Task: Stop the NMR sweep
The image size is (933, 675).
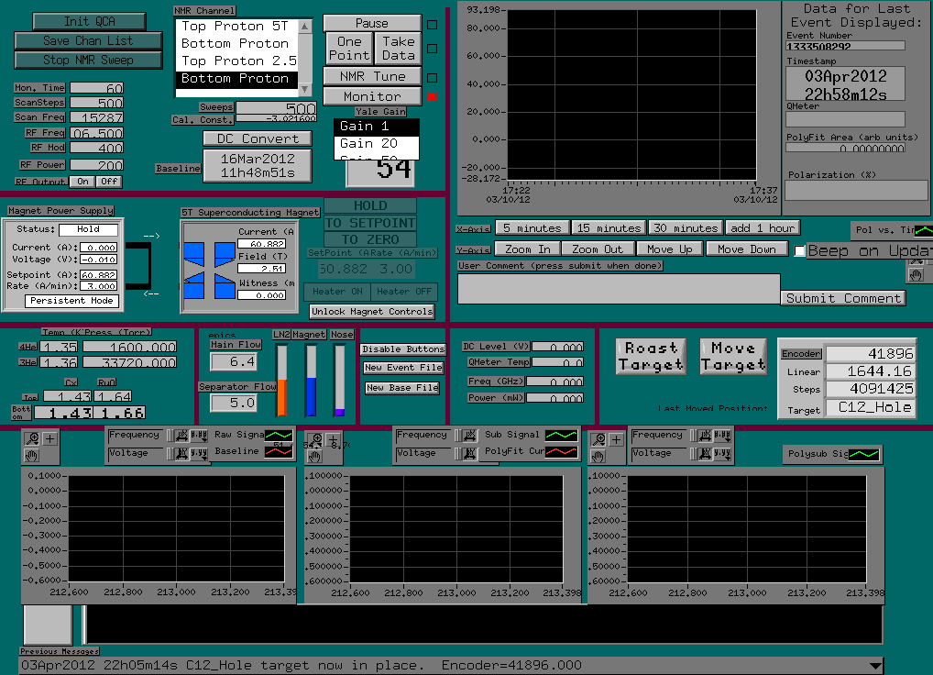Action: [x=88, y=61]
